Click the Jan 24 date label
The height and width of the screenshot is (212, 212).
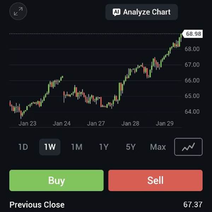pos(62,123)
